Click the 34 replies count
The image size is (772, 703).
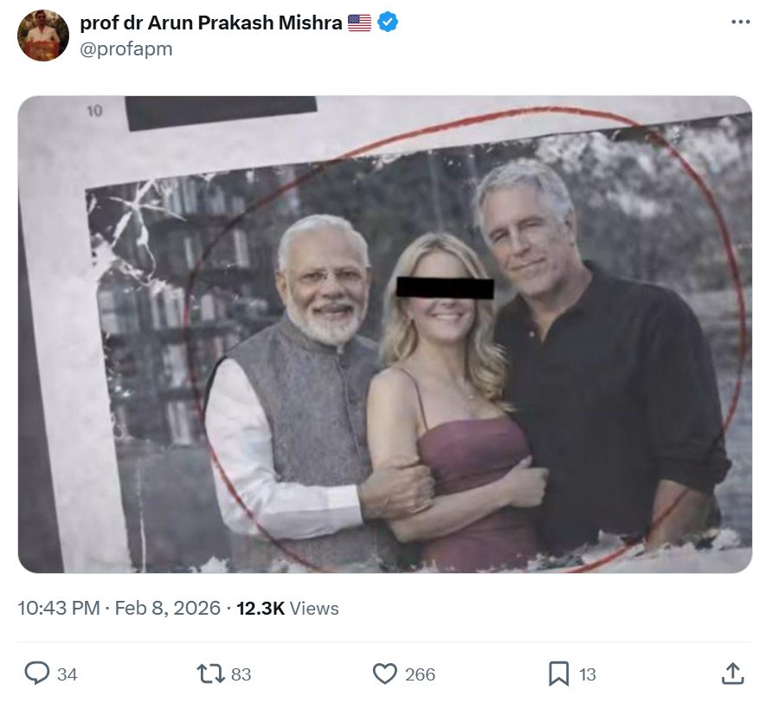pos(68,674)
